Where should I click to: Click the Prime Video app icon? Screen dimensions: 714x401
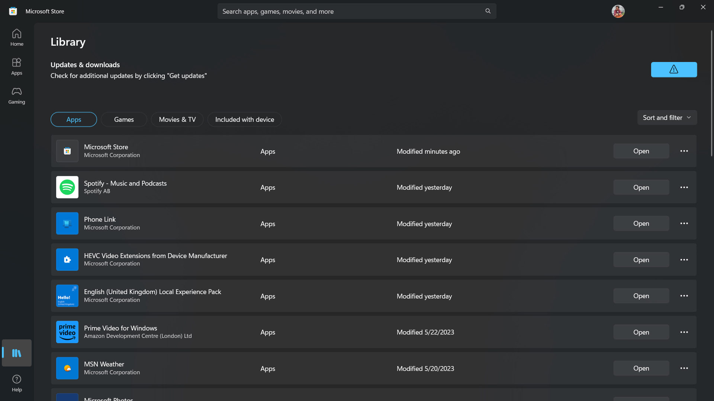67,332
